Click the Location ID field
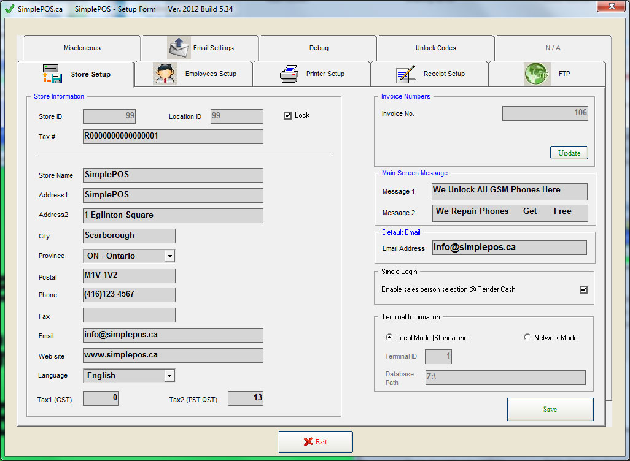This screenshot has width=630, height=461. coord(236,116)
